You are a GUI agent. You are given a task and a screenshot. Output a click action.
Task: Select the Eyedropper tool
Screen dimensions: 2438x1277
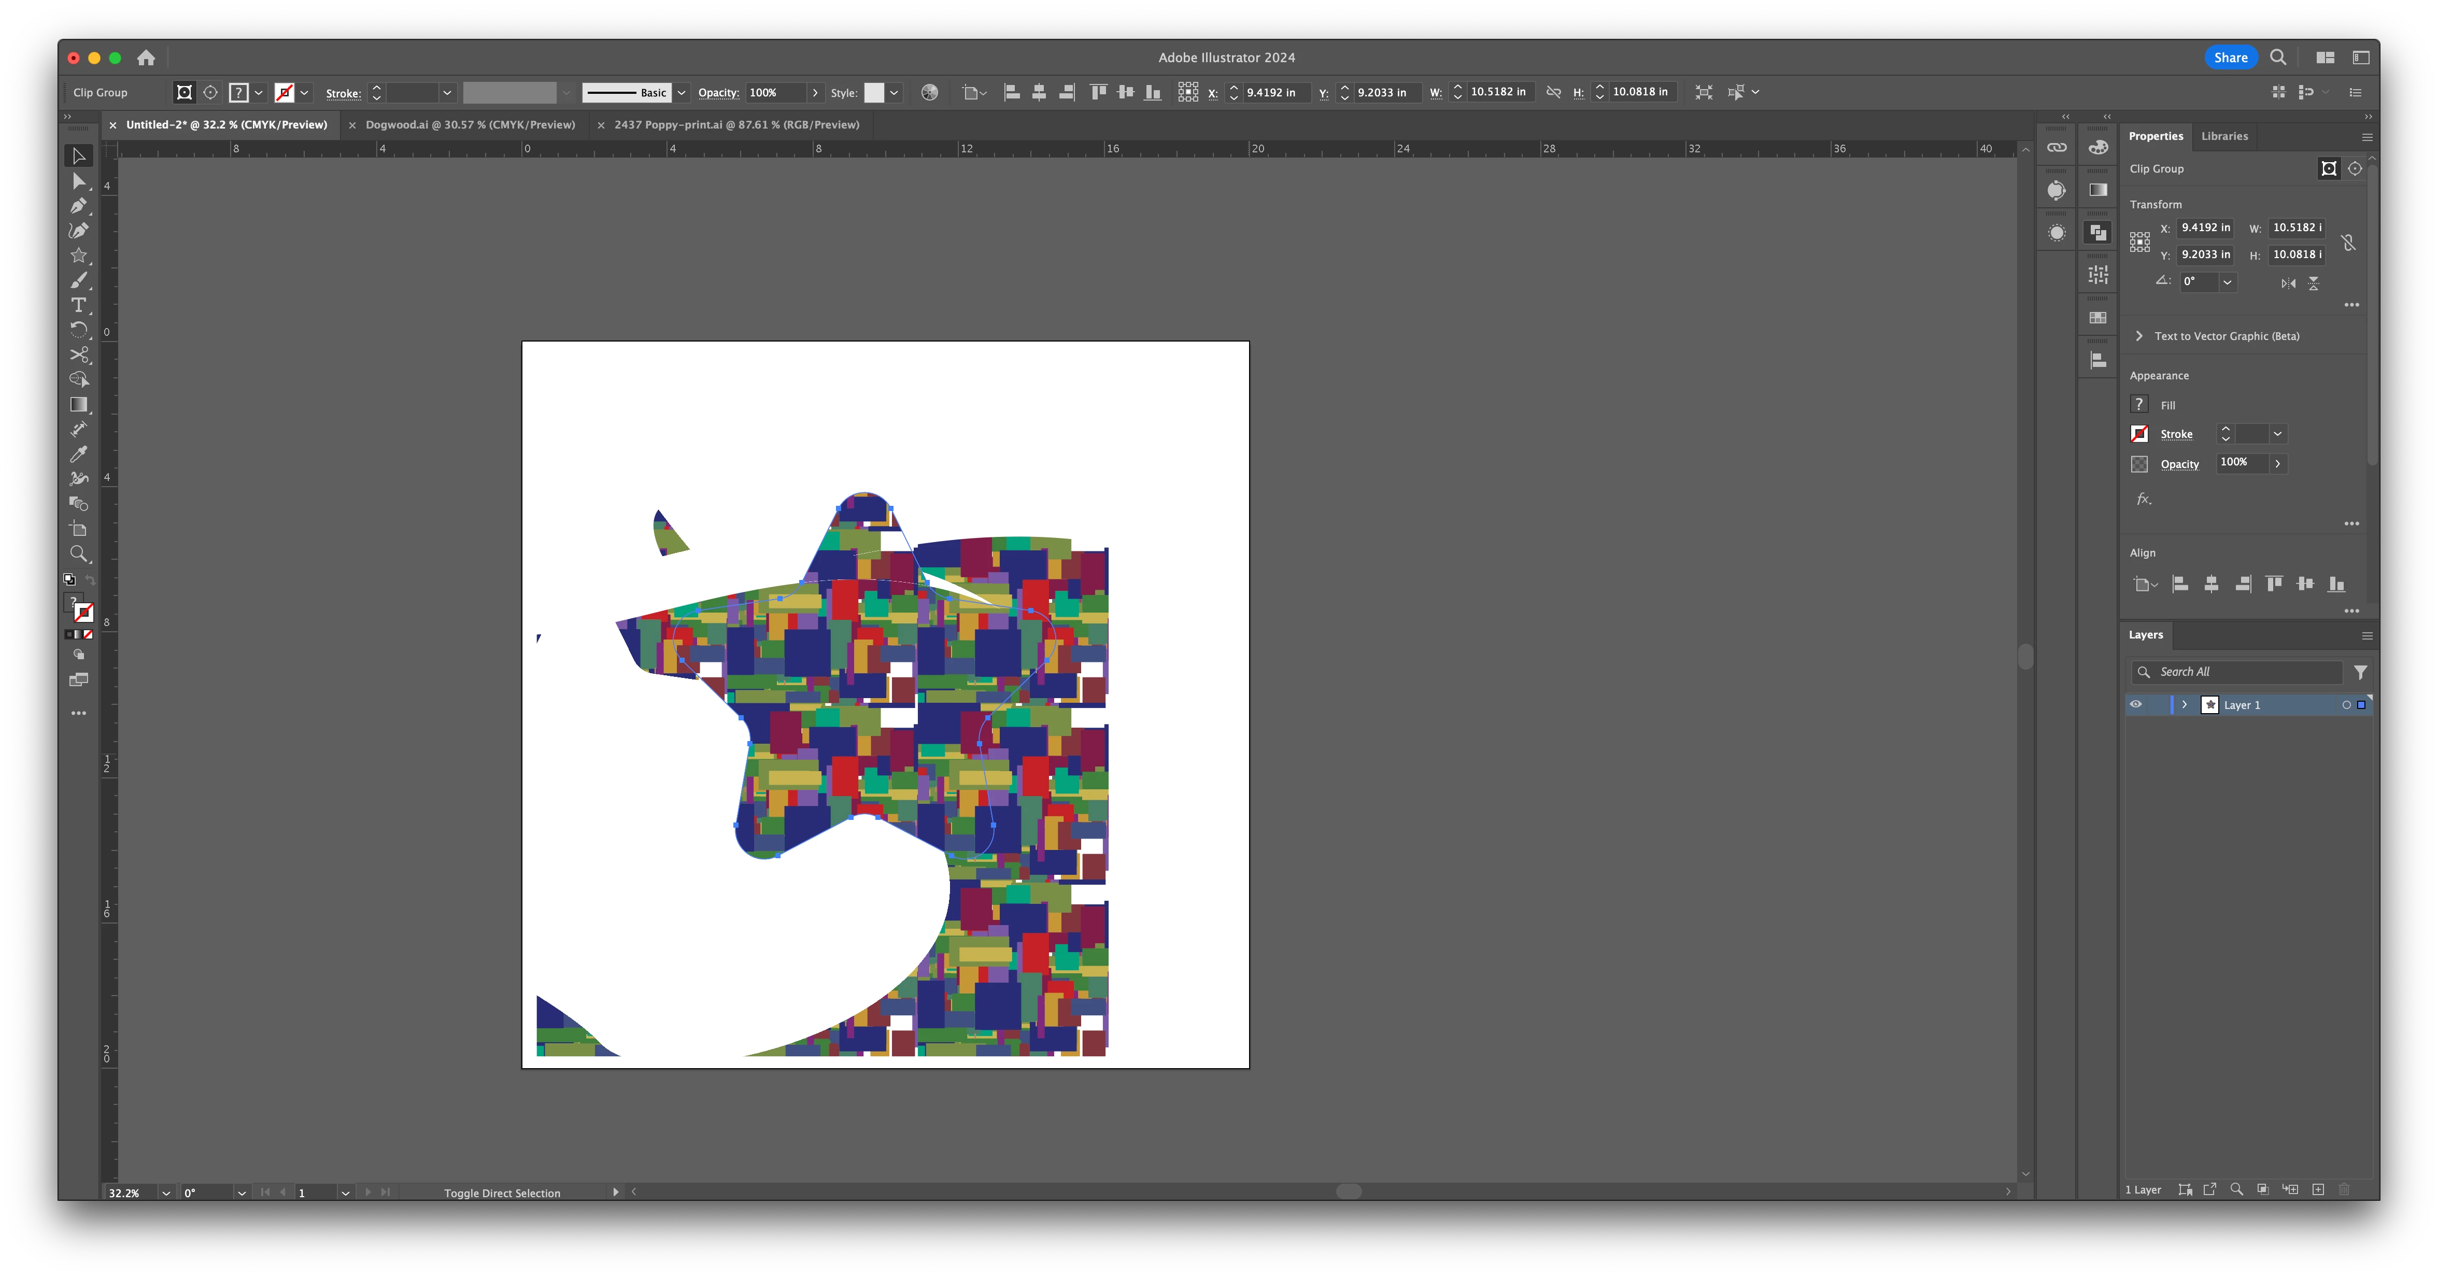79,455
